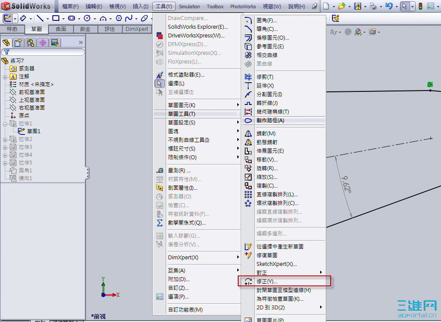Choose SketchXpert(X) menu entry
This screenshot has height=322, width=441.
[x=283, y=264]
